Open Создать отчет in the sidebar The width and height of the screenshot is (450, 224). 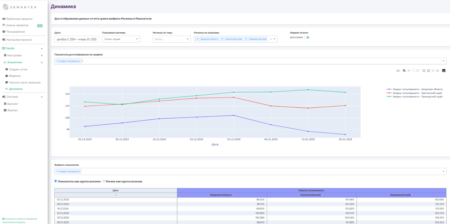point(18,69)
